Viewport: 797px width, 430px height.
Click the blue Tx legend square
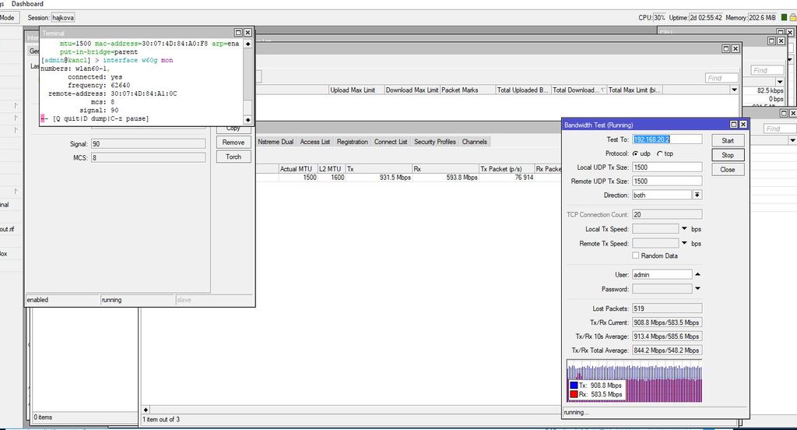pos(574,386)
